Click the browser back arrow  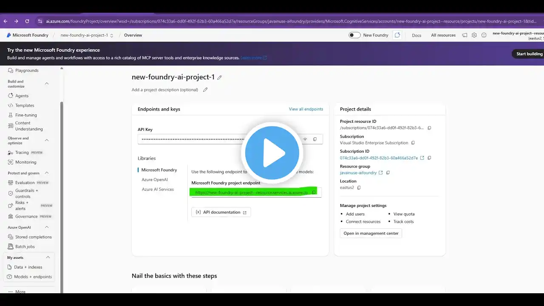coord(6,21)
